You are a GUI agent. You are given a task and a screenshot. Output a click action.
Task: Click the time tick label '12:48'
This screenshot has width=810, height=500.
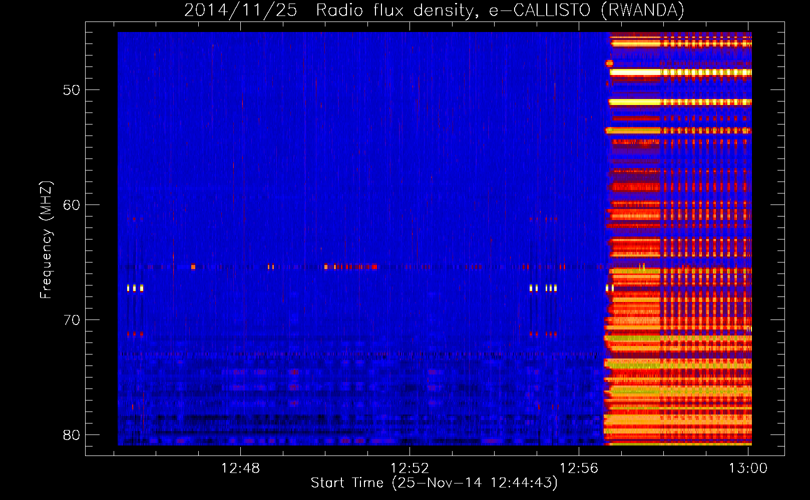[241, 468]
